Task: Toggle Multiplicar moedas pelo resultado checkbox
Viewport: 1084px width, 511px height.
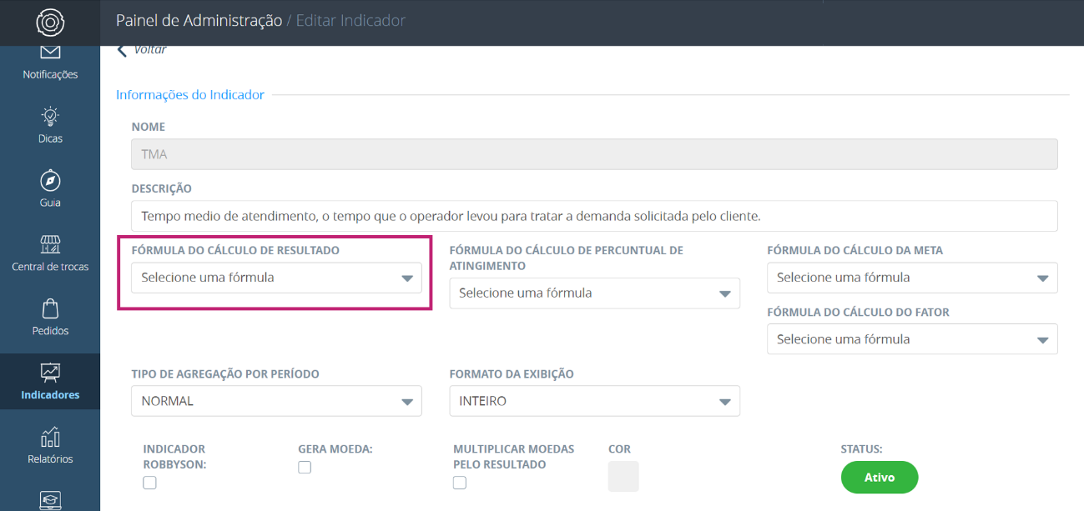Action: pos(460,483)
